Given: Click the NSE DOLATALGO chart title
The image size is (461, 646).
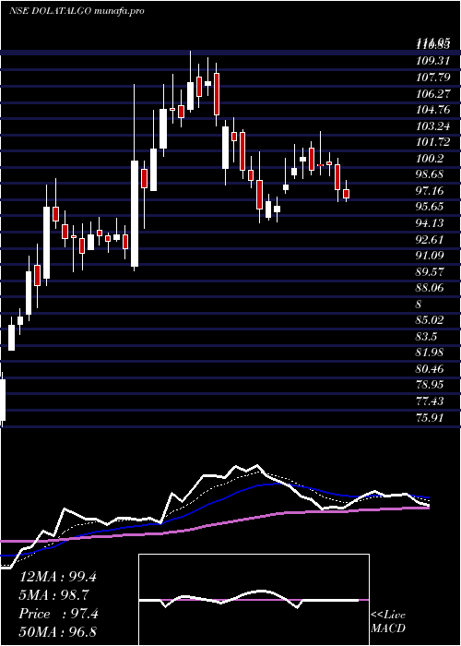Looking at the screenshot, I should coord(77,11).
